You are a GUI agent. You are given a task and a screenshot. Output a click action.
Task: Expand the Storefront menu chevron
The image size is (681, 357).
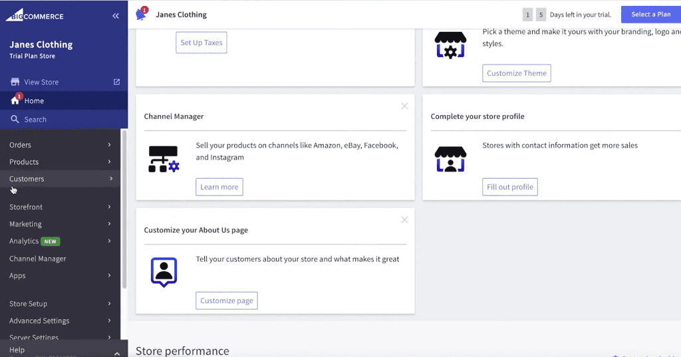(x=110, y=207)
